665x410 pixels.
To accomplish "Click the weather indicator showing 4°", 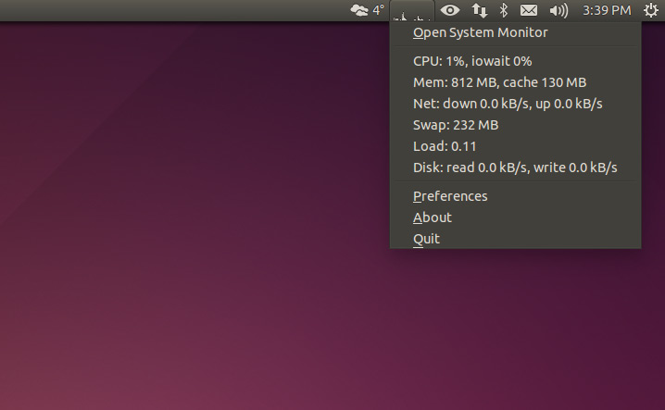I will point(367,10).
